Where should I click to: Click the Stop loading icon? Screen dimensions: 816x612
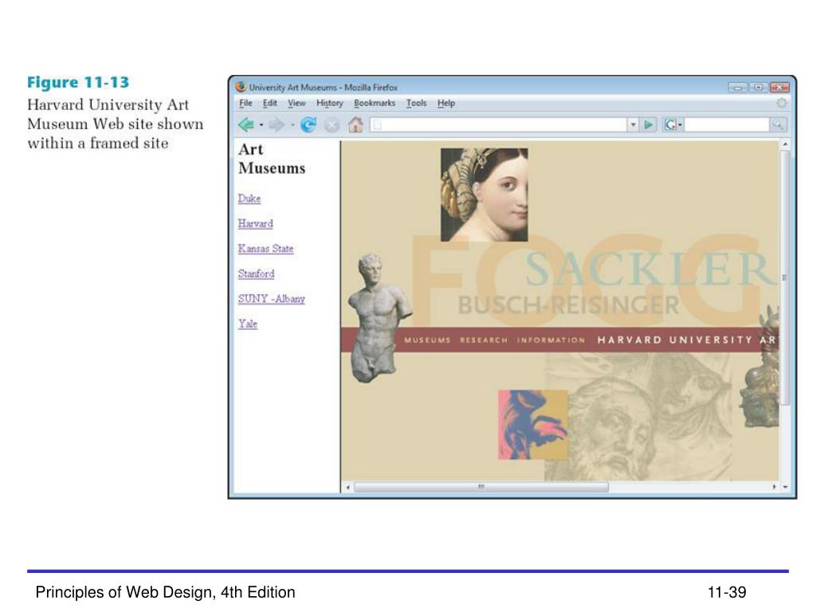331,125
